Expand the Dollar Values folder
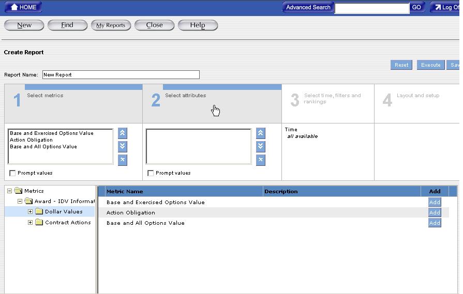463x294 pixels. (30, 211)
